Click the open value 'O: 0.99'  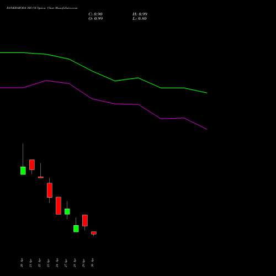(95, 18)
